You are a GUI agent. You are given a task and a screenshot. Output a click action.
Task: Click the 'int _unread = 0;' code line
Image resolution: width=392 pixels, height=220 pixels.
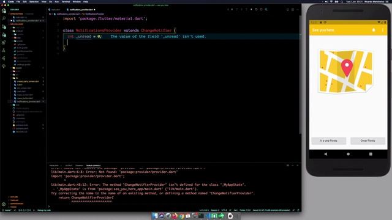click(x=85, y=37)
